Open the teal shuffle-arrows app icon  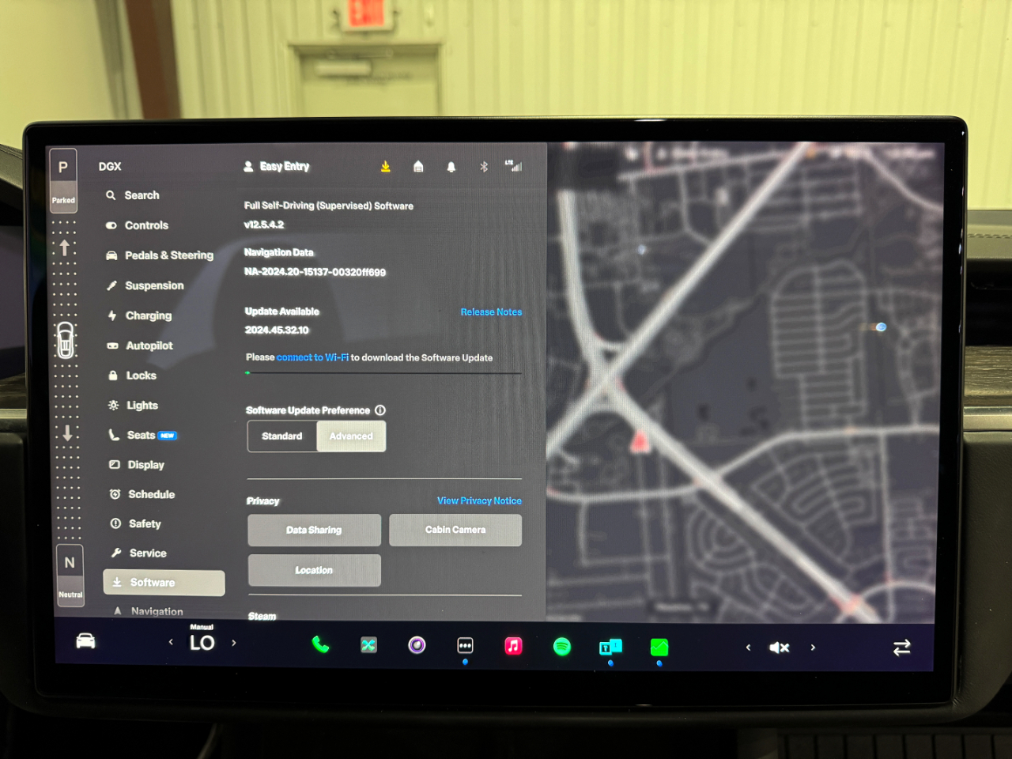(368, 645)
